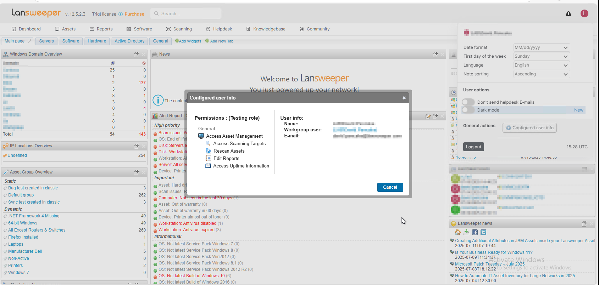Open the user avatar menu
This screenshot has width=599, height=285.
[584, 13]
